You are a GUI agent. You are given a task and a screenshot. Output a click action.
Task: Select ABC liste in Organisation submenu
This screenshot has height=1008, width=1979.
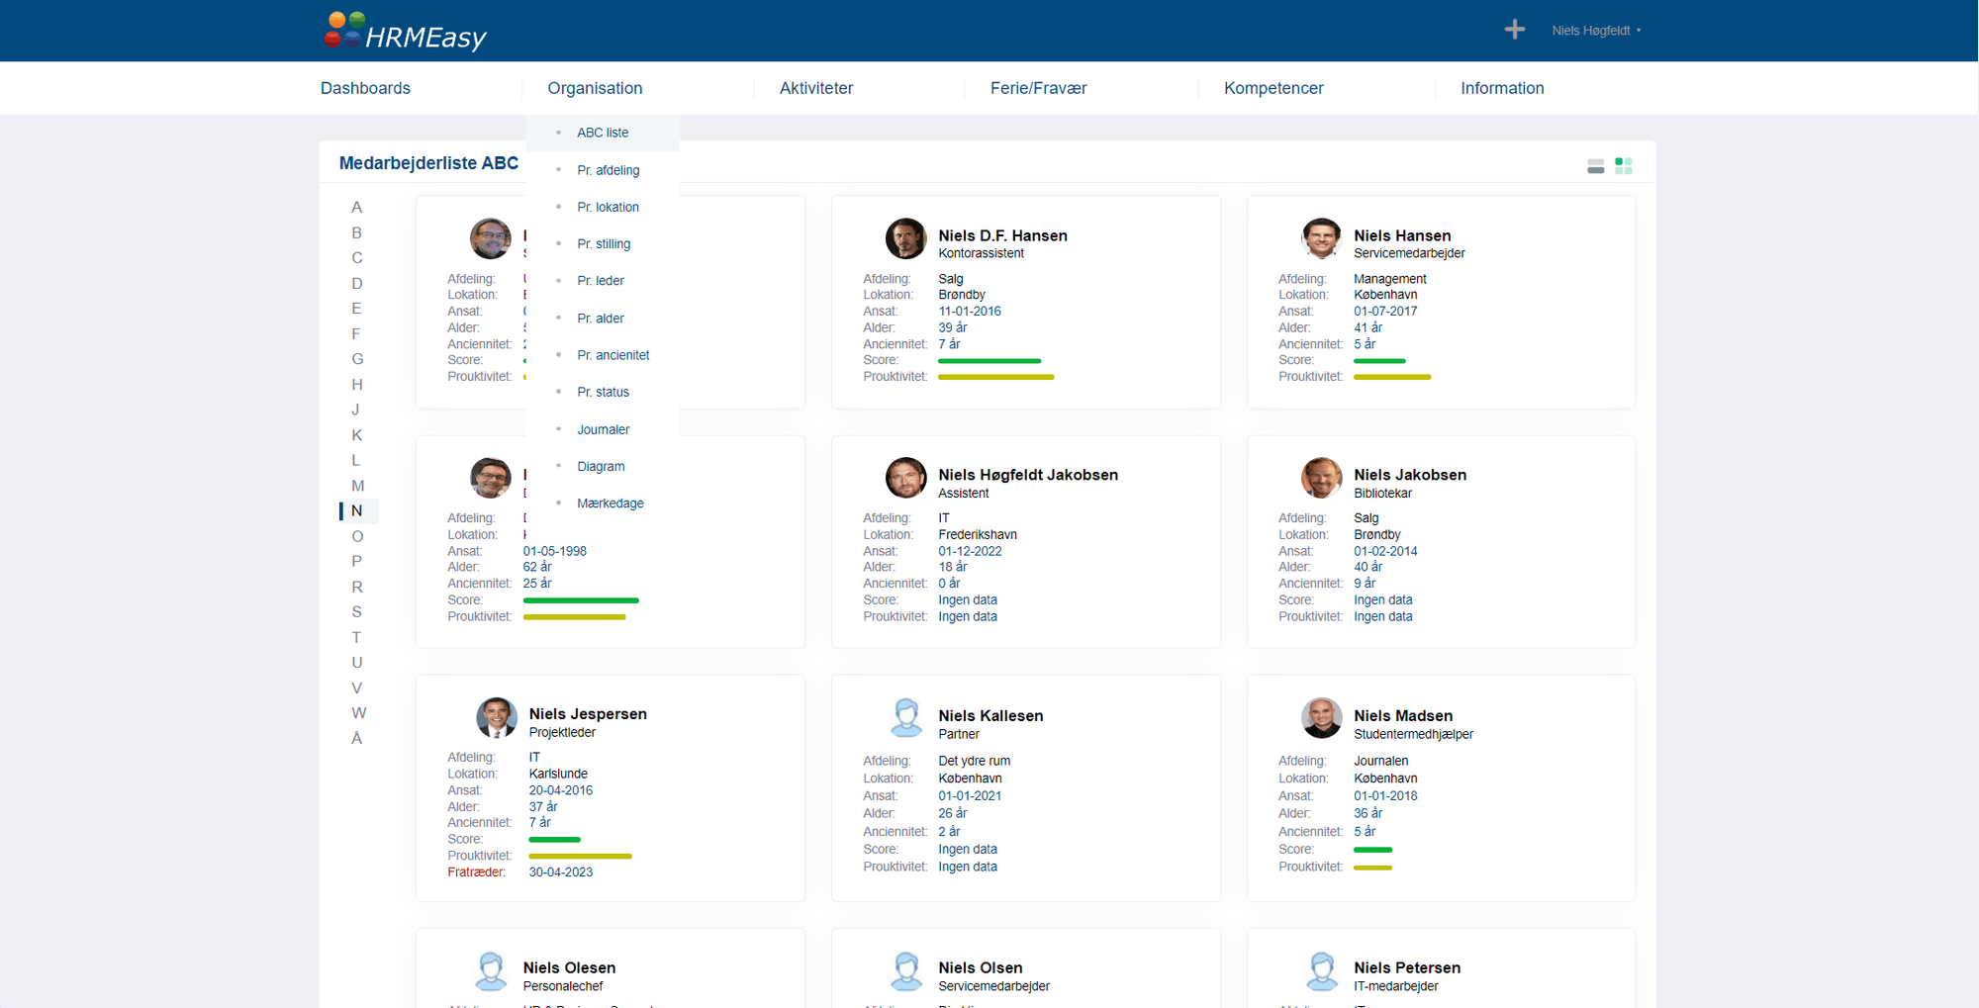click(x=603, y=133)
